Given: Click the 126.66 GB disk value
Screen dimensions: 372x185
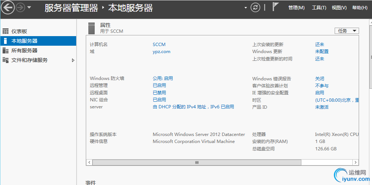Looking at the screenshot, I should click(x=326, y=149).
